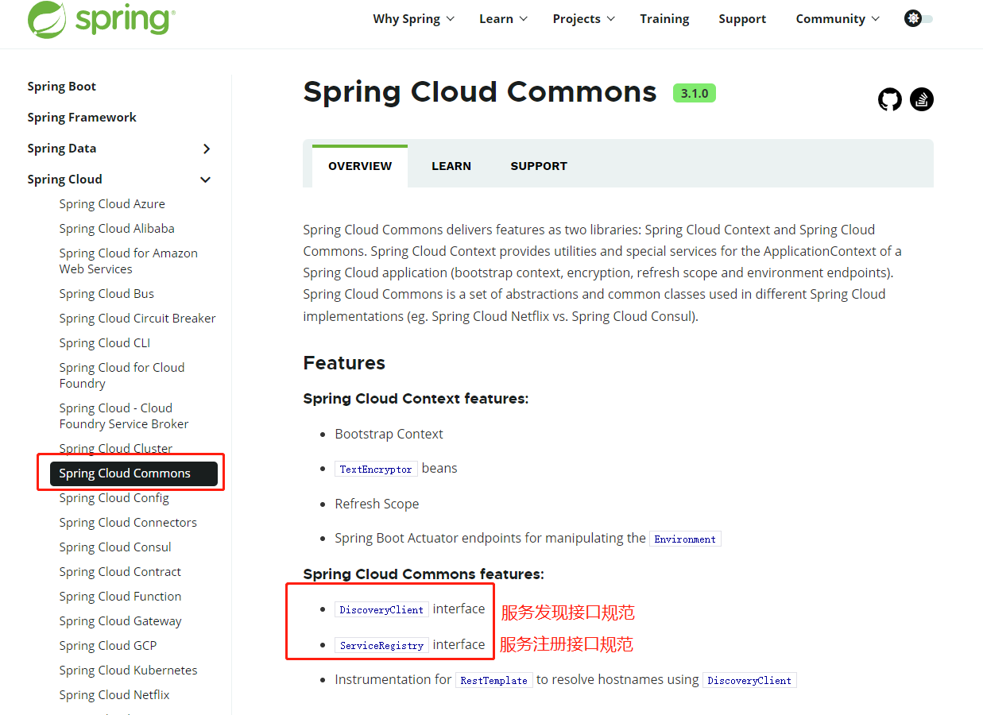The width and height of the screenshot is (983, 715).
Task: Switch to the SUPPORT tab
Action: pyautogui.click(x=539, y=166)
